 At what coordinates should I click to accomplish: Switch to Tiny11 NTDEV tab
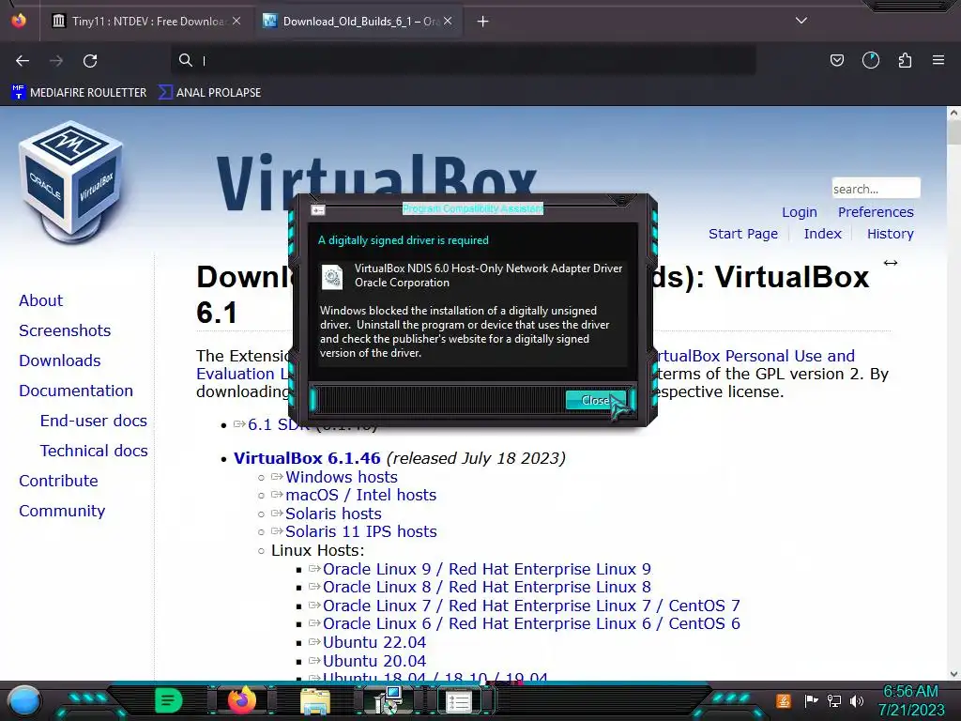tap(145, 22)
